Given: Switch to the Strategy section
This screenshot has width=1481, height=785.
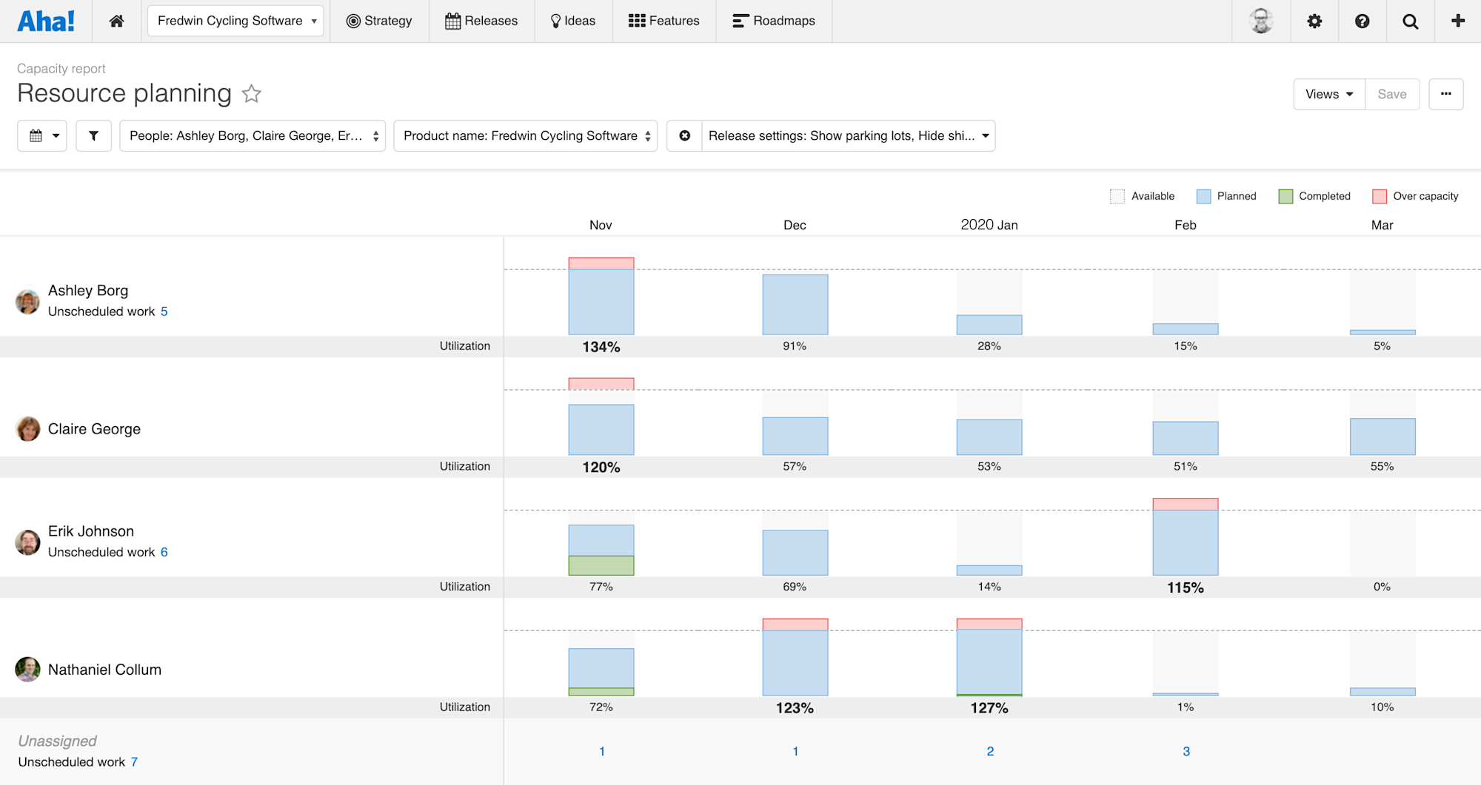Looking at the screenshot, I should (x=379, y=21).
